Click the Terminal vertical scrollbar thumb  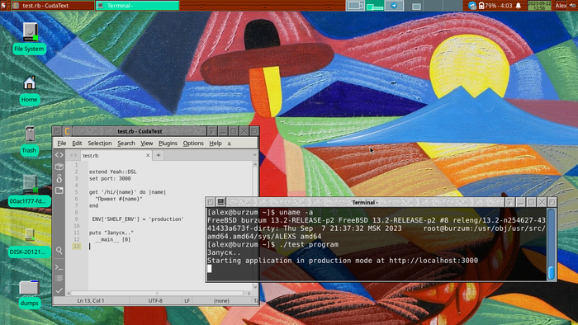point(551,273)
